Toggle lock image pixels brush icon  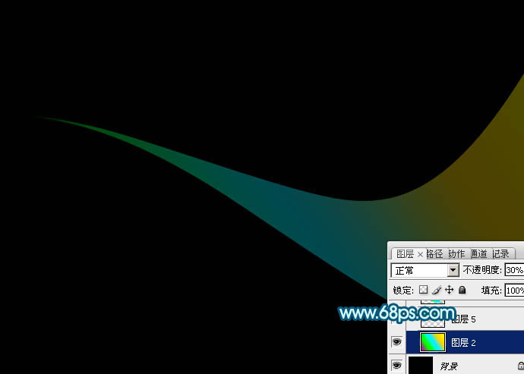[437, 291]
